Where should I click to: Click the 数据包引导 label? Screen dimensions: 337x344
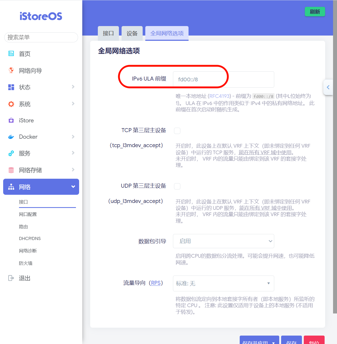coord(152,241)
